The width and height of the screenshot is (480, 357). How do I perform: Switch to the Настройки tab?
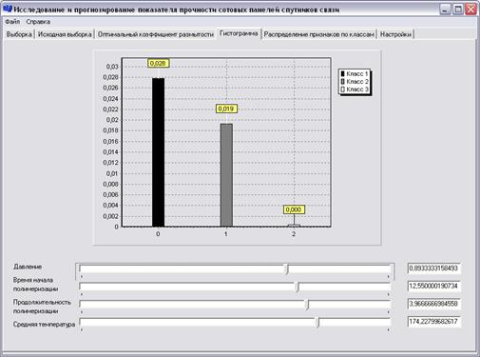(395, 34)
